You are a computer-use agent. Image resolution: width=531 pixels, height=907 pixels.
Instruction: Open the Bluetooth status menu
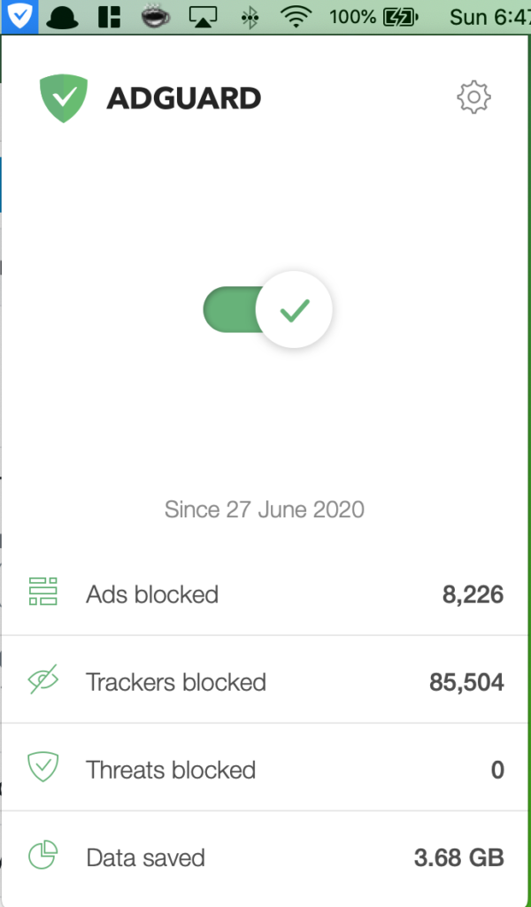click(x=250, y=18)
